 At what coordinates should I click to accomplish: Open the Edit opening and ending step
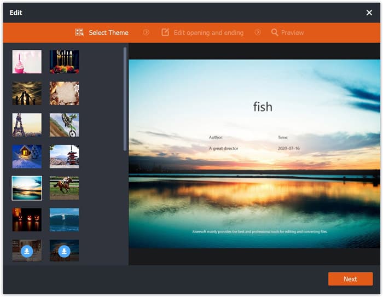point(208,33)
